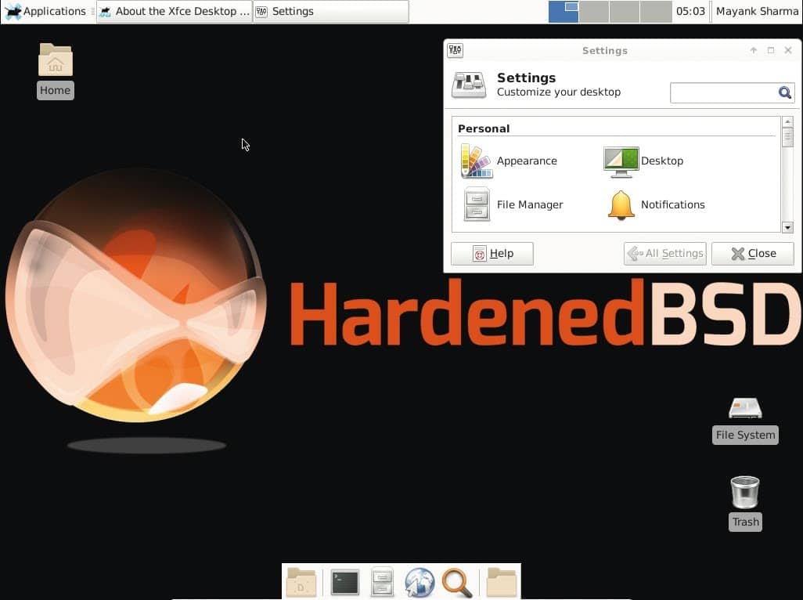Switch to About the Xfce Desktop window
Image resolution: width=803 pixels, height=600 pixels.
click(174, 11)
